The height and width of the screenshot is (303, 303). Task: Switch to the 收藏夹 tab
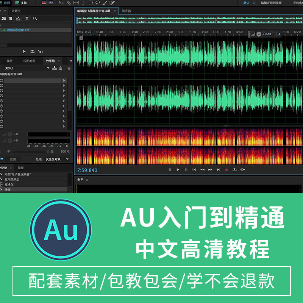(16, 11)
